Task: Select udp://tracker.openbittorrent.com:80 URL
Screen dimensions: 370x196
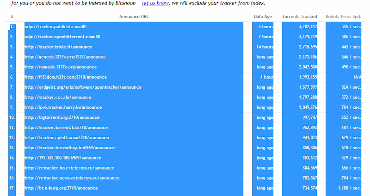Action: click(62, 37)
